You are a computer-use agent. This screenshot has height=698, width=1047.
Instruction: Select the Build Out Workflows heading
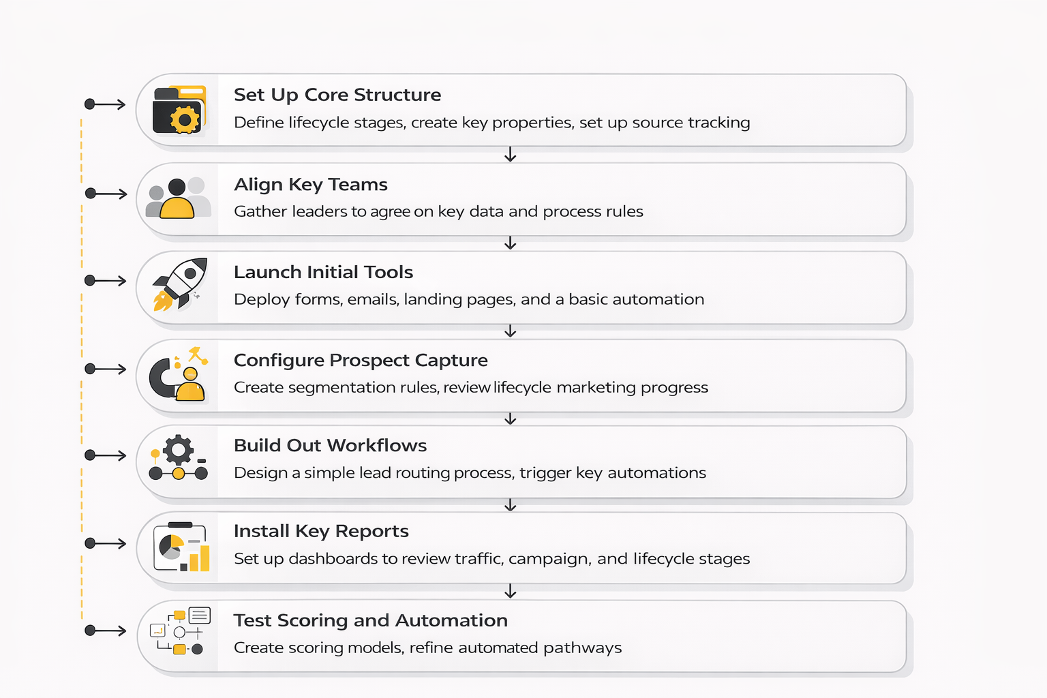click(330, 446)
